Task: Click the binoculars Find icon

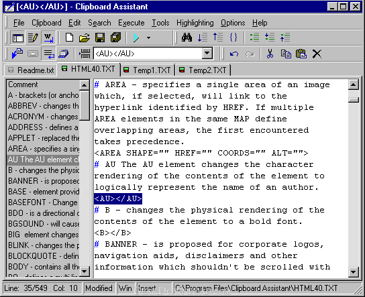Action: pos(187,38)
